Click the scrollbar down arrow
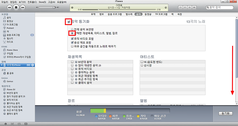This screenshot has width=238, height=126. click(x=237, y=104)
